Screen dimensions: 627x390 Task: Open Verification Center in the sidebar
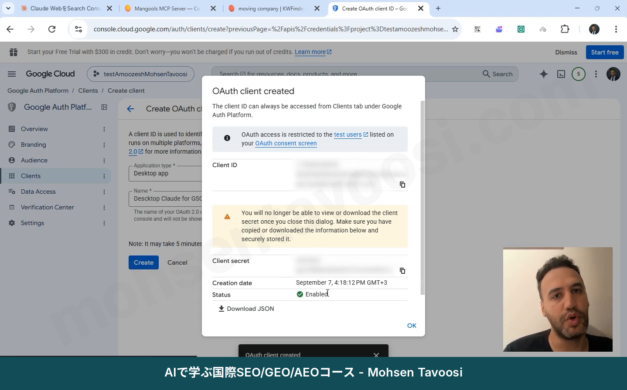48,207
